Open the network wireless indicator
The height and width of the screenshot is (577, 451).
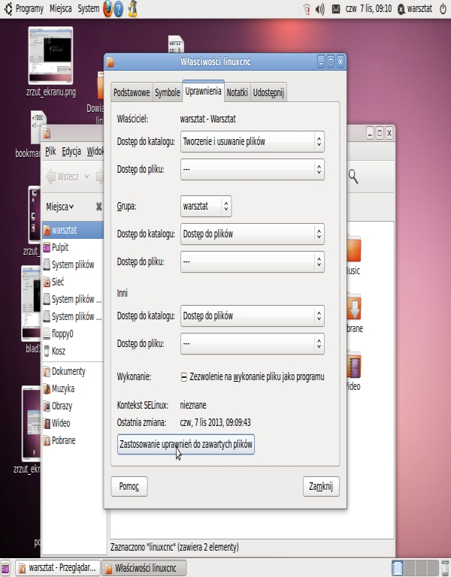tap(307, 9)
